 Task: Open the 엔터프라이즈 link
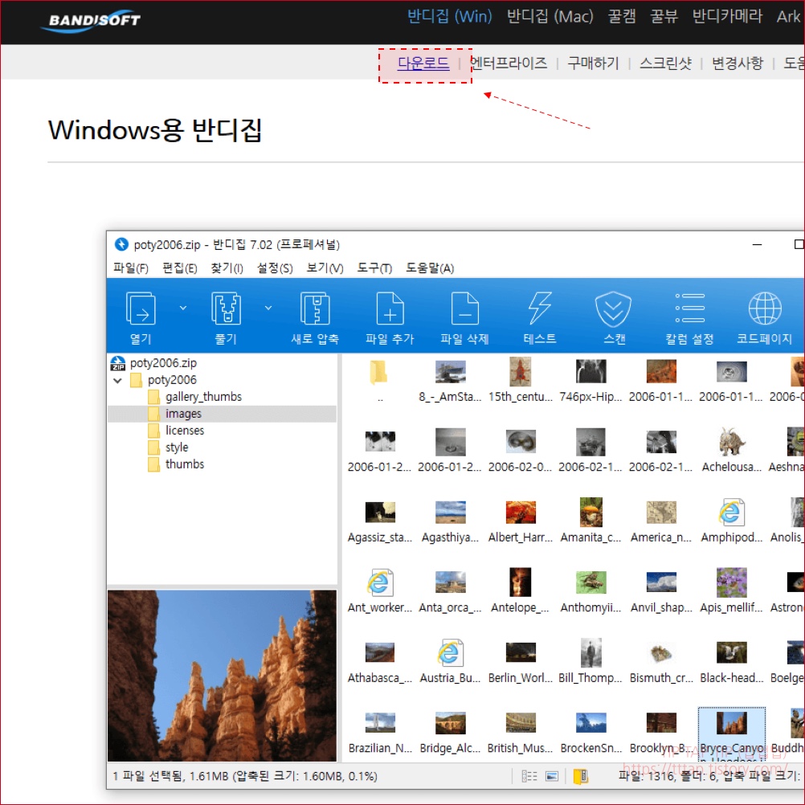click(x=509, y=63)
